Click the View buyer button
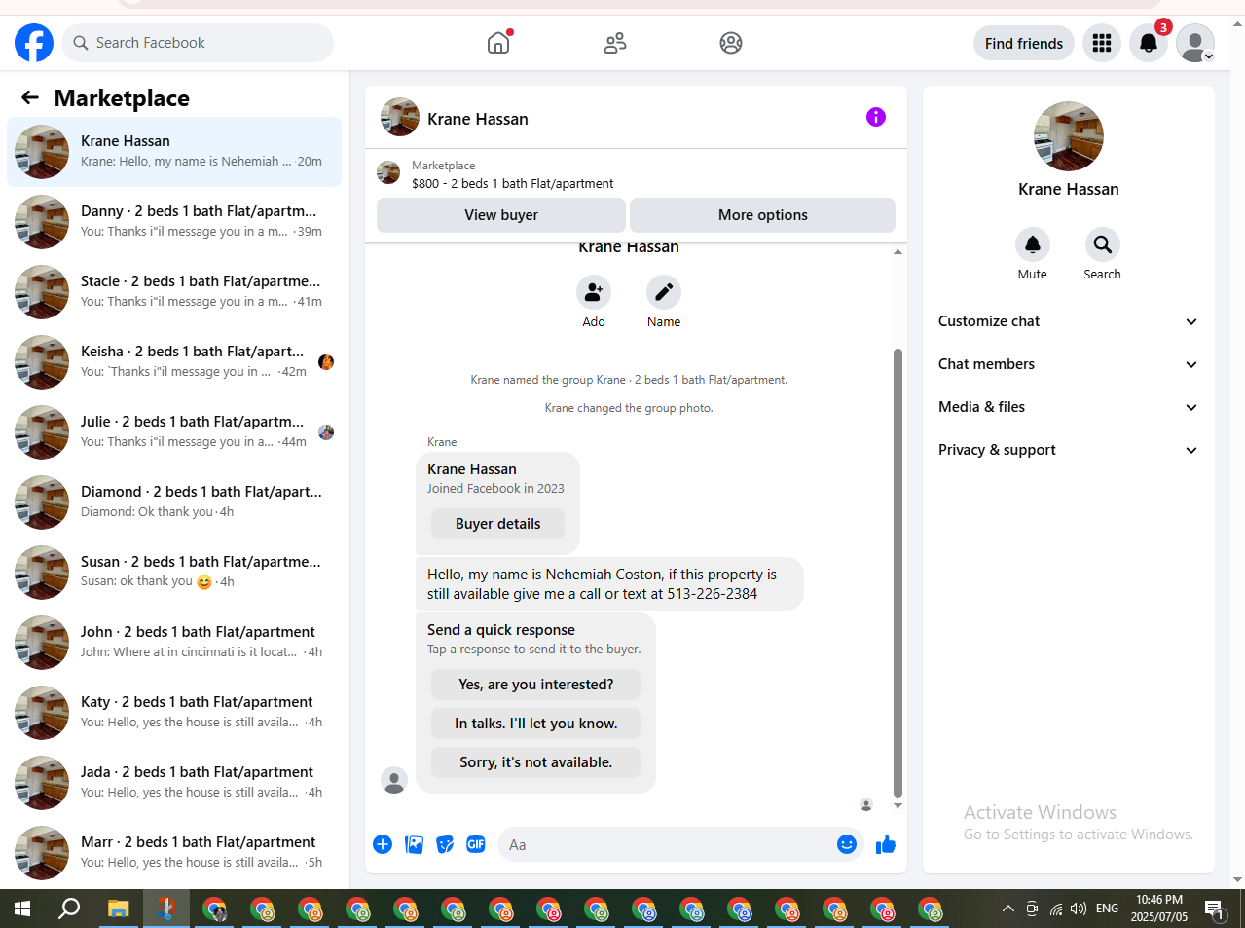Viewport: 1245px width, 928px height. pyautogui.click(x=501, y=215)
